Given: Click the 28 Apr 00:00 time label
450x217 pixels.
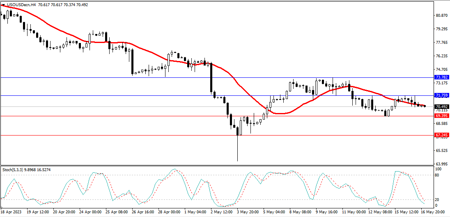Looking at the screenshot, I should (x=169, y=212).
